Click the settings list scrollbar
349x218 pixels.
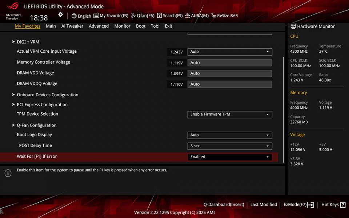pos(284,110)
